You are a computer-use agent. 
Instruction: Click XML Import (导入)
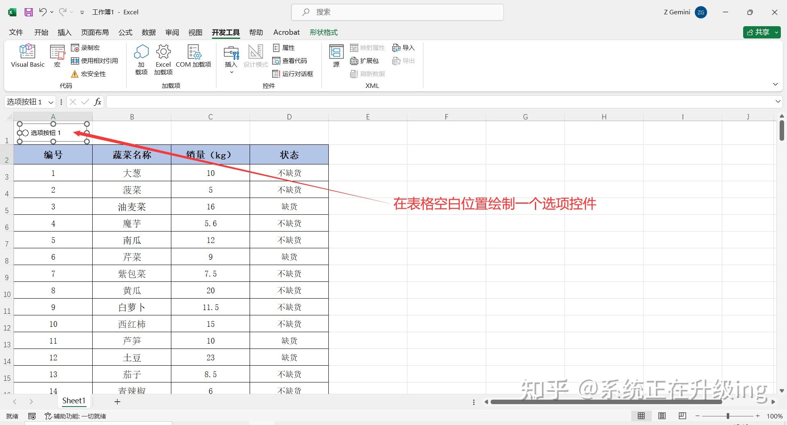tap(404, 48)
